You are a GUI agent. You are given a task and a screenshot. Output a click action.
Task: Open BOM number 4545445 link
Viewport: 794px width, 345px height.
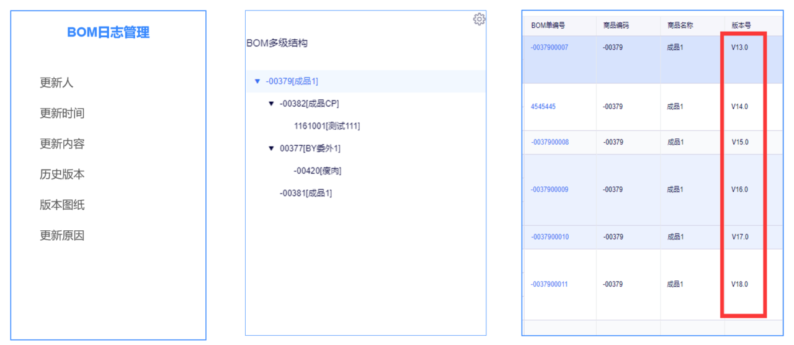coord(543,107)
